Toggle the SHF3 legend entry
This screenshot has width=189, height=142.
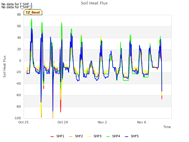(x=94, y=136)
